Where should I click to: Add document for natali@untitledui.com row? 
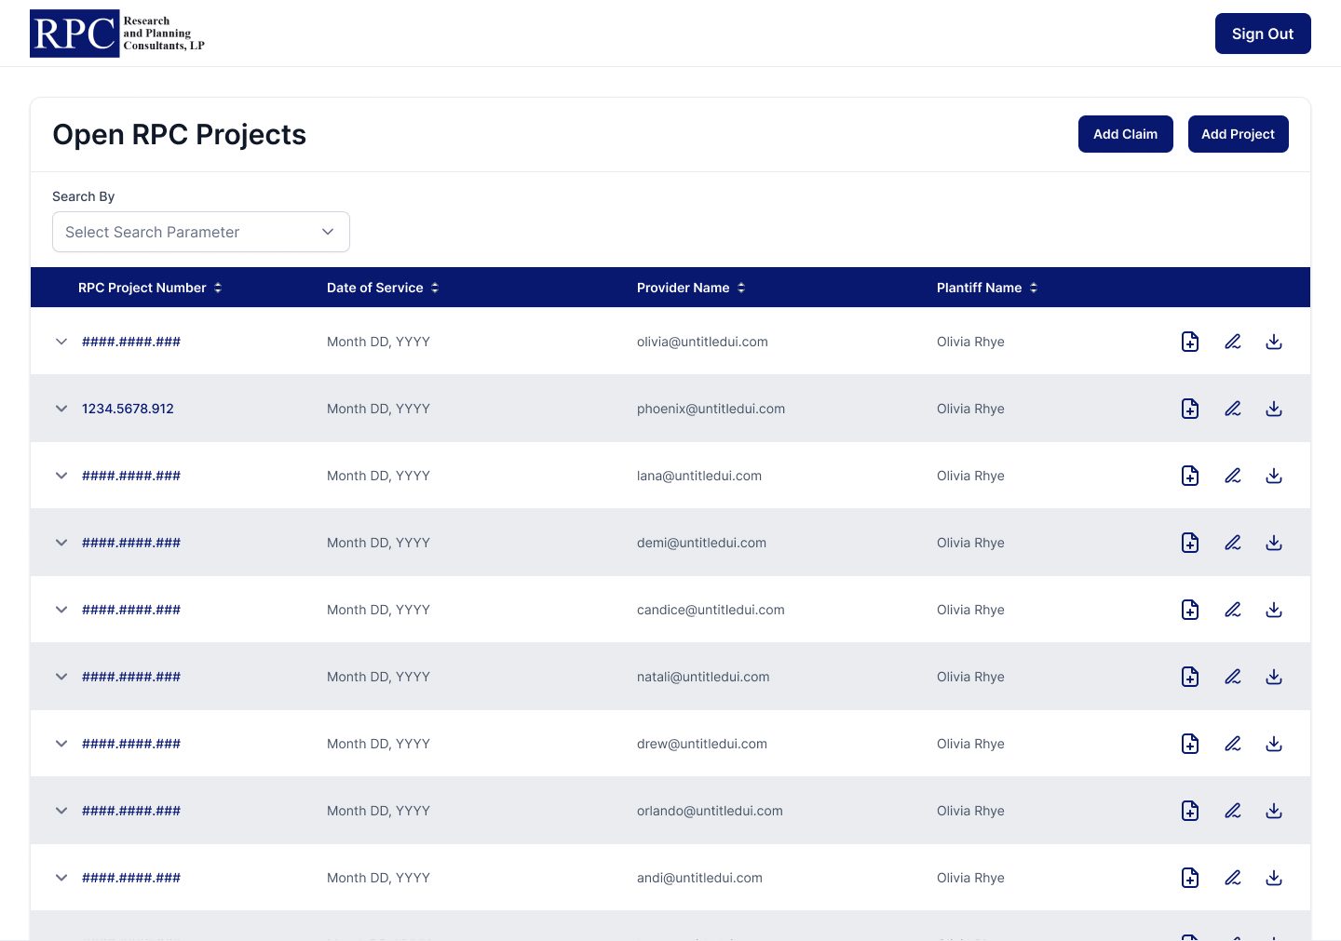1190,677
